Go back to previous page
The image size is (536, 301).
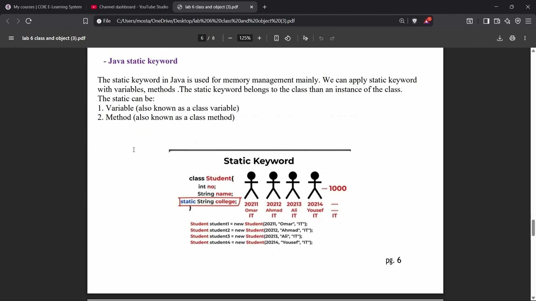point(8,21)
